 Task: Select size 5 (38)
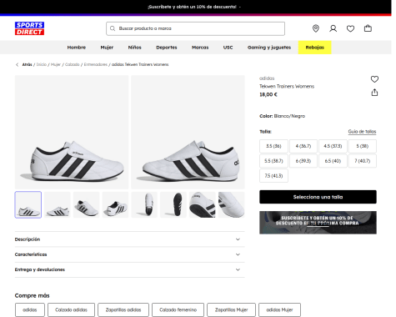tap(363, 146)
